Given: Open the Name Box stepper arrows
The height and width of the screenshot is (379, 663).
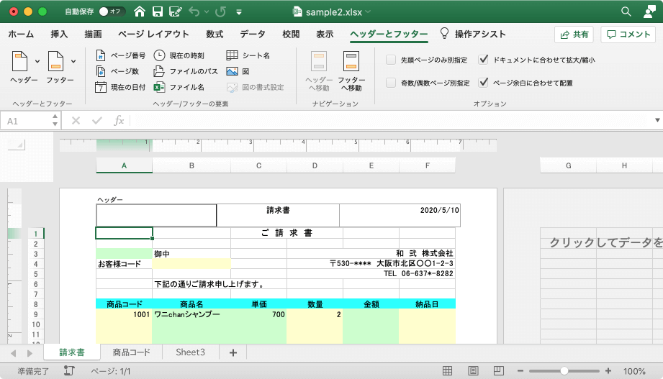Looking at the screenshot, I should pyautogui.click(x=55, y=120).
